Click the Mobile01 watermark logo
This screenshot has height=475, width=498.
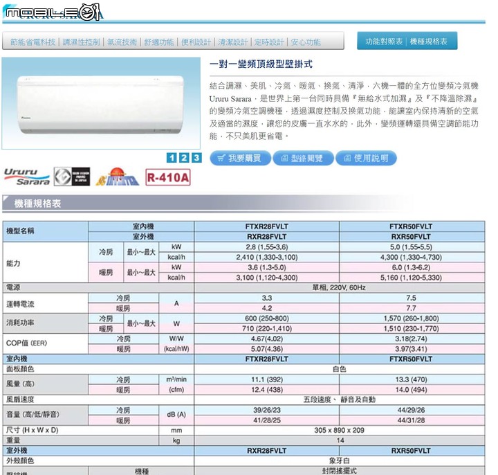coord(53,12)
